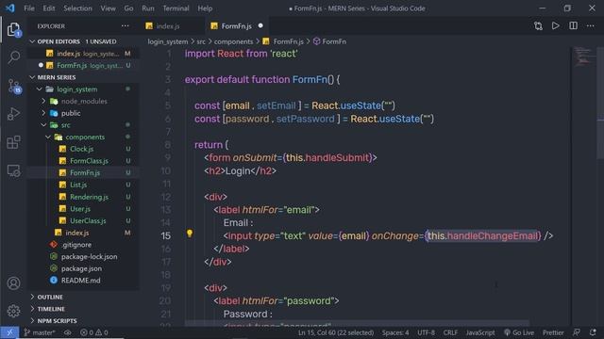604x339 pixels.
Task: Open the Manage gear menu
Action: (x=13, y=311)
